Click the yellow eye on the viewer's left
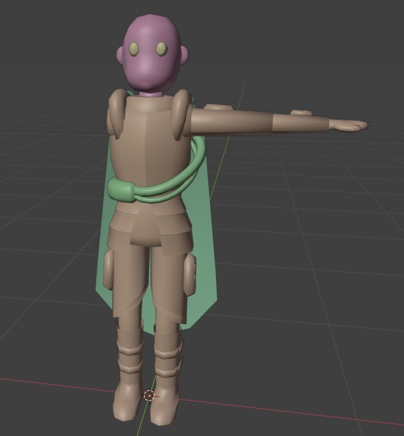 (134, 49)
